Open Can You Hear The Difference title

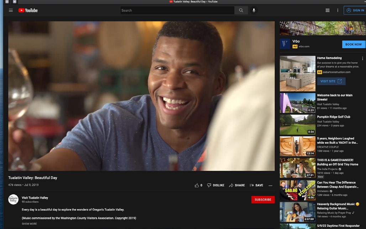(338, 185)
